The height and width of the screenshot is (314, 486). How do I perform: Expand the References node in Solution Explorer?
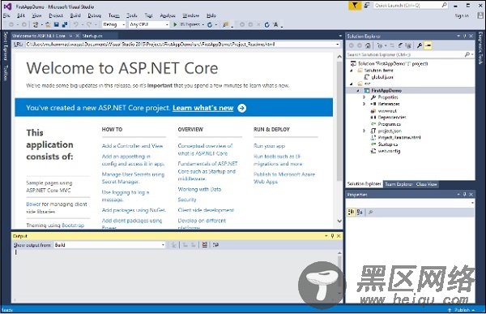(x=364, y=104)
